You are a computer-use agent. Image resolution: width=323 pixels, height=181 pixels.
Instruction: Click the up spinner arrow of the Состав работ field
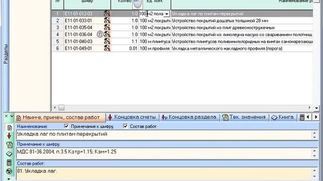[314, 170]
